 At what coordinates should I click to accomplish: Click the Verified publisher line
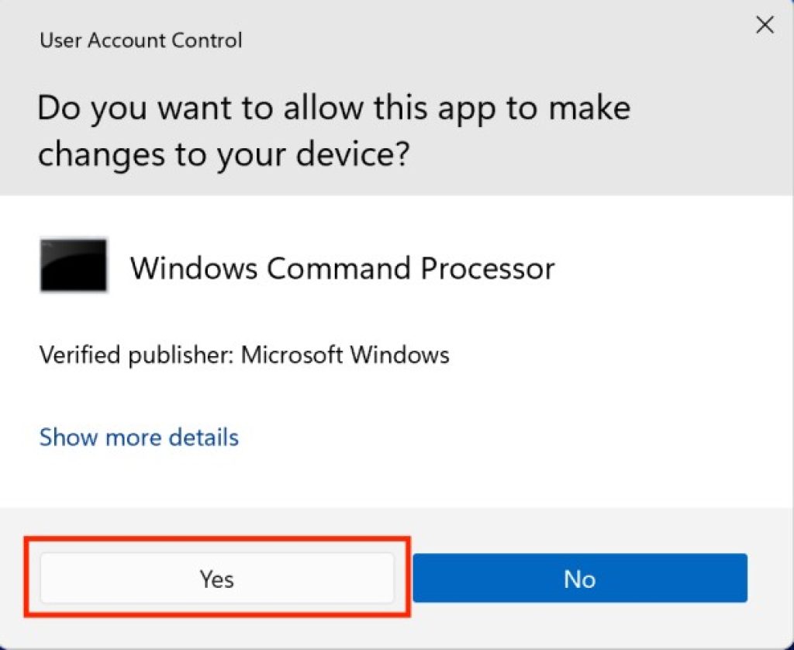click(x=244, y=355)
